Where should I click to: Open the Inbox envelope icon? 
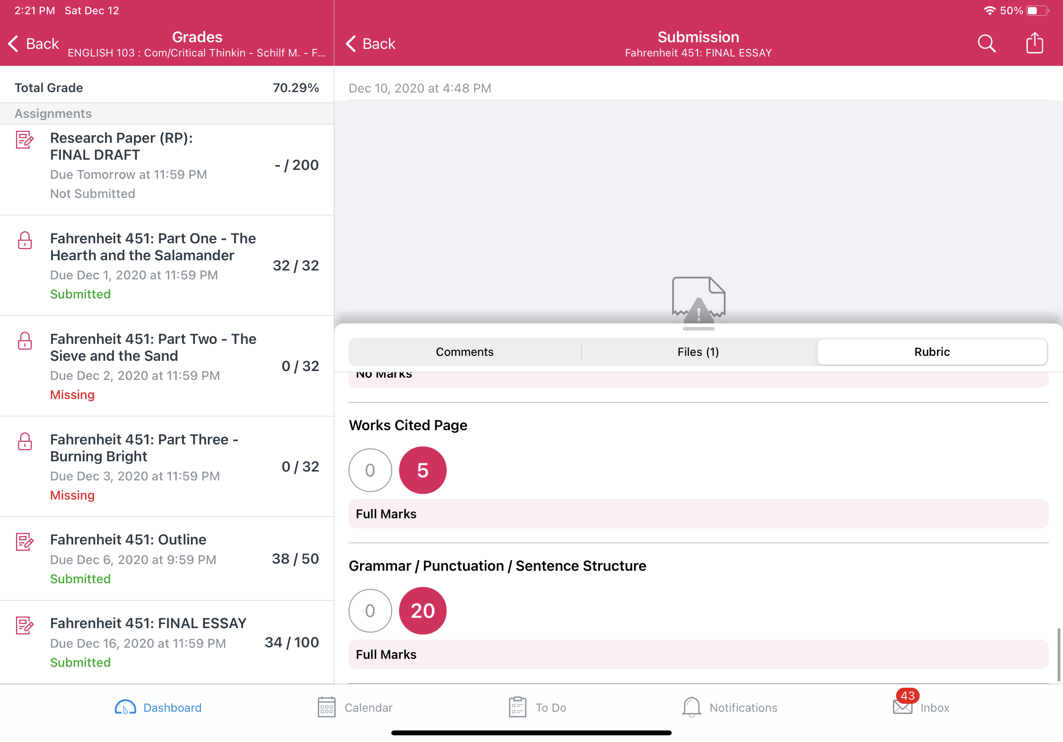pyautogui.click(x=902, y=708)
